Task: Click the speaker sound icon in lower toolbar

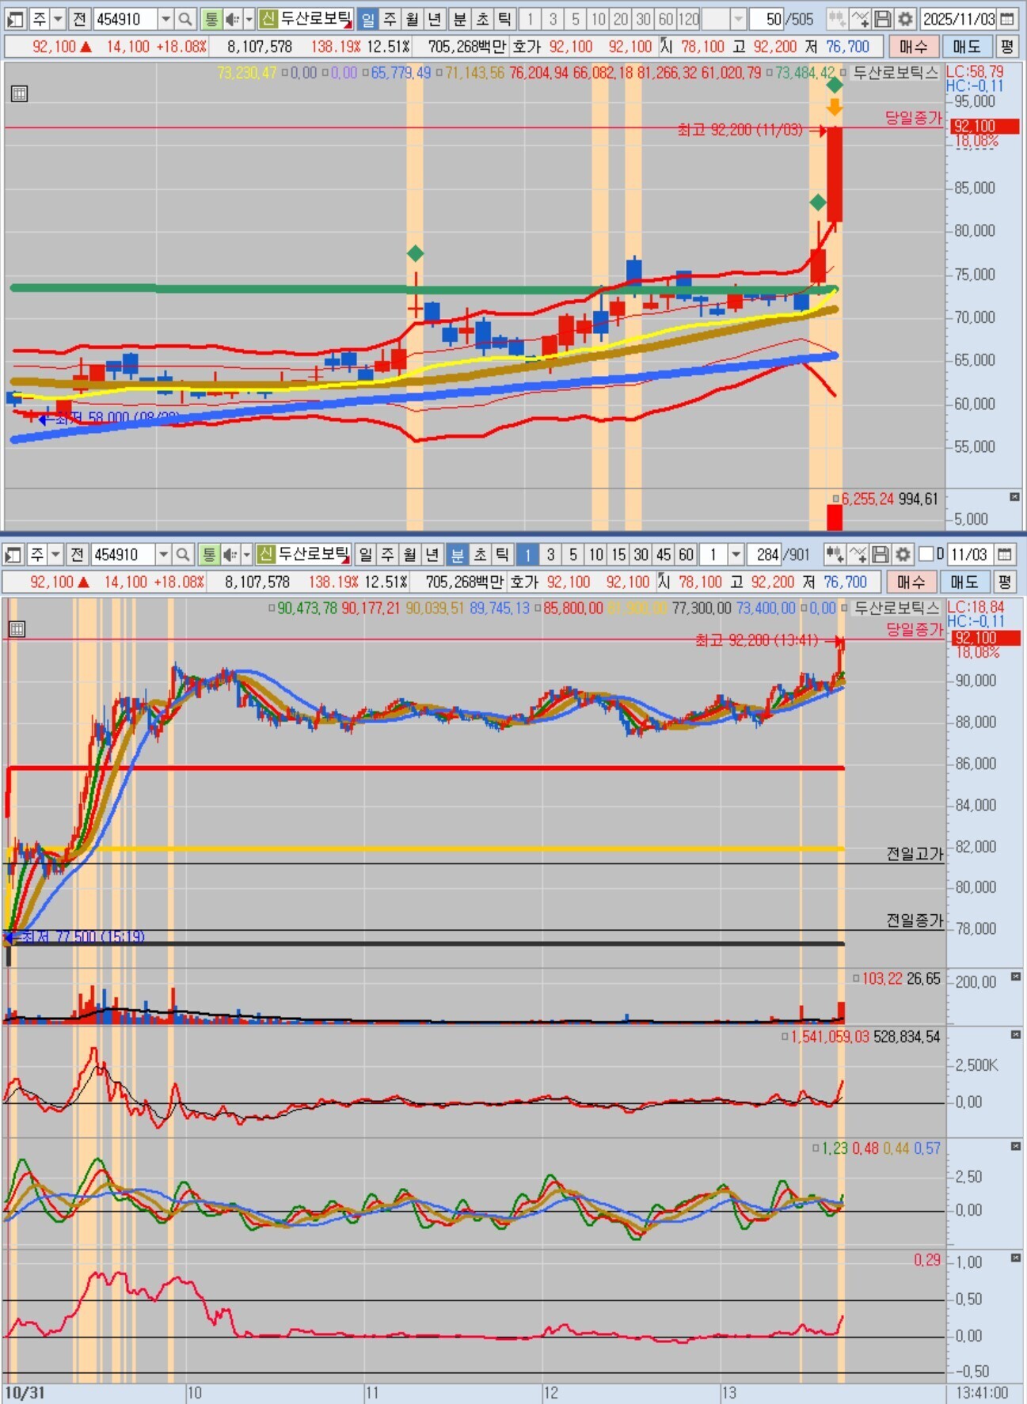Action: pyautogui.click(x=230, y=554)
